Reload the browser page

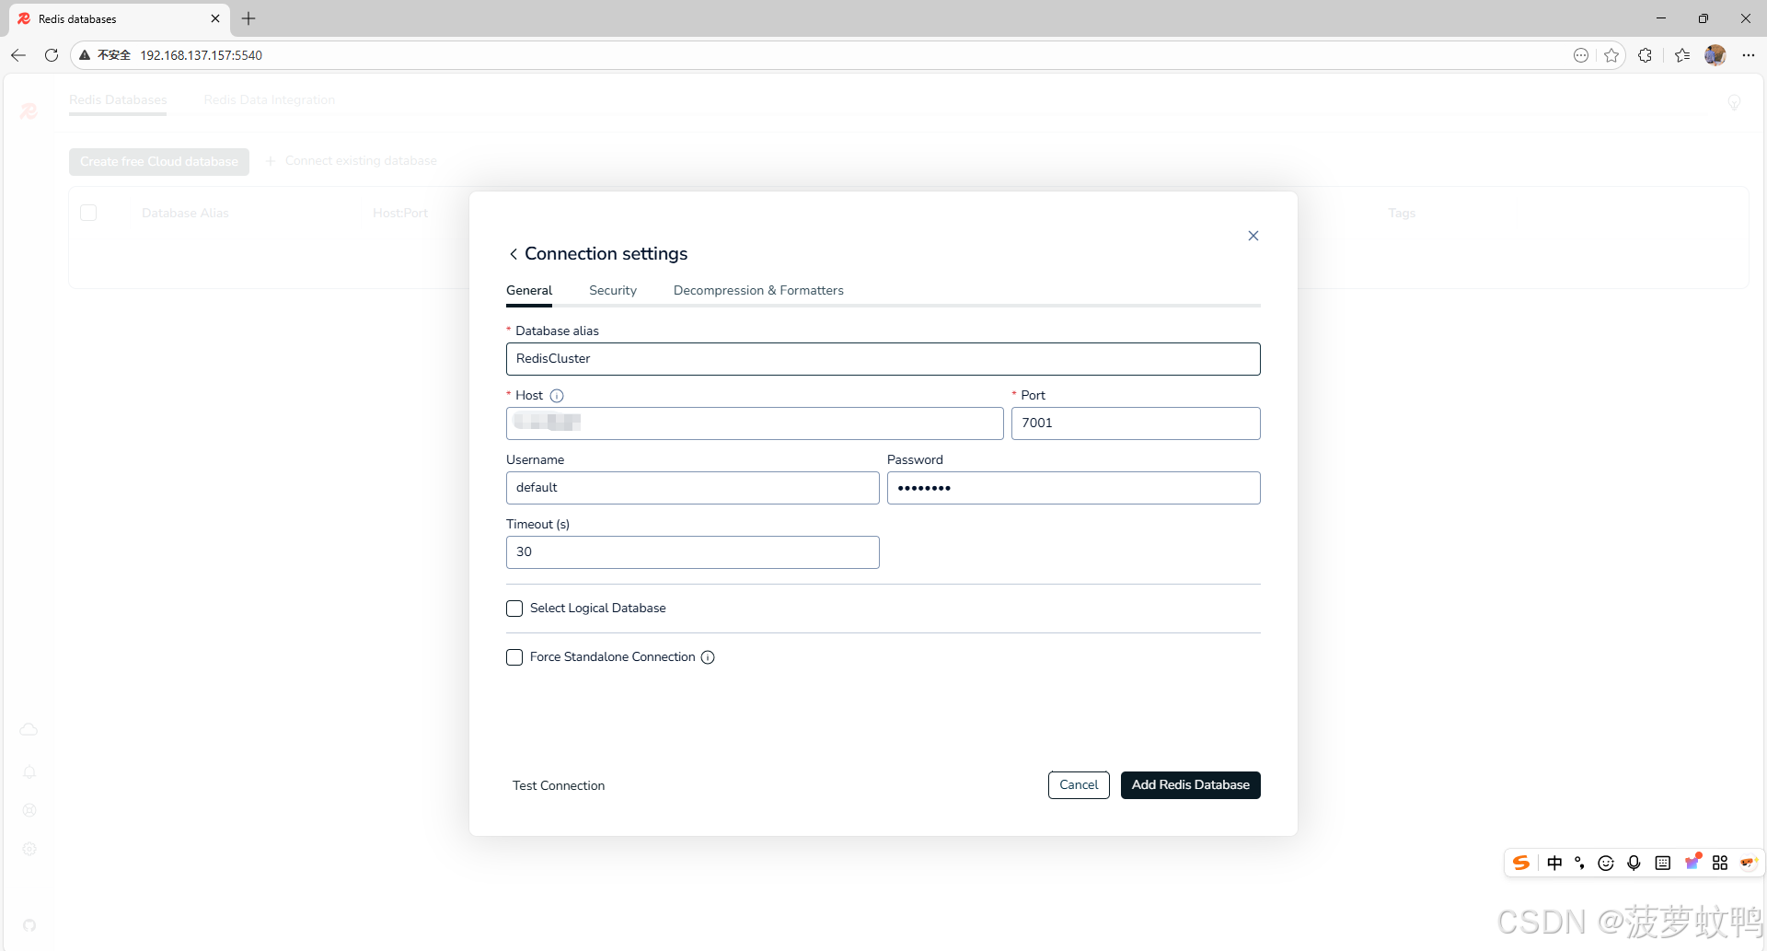pyautogui.click(x=52, y=55)
